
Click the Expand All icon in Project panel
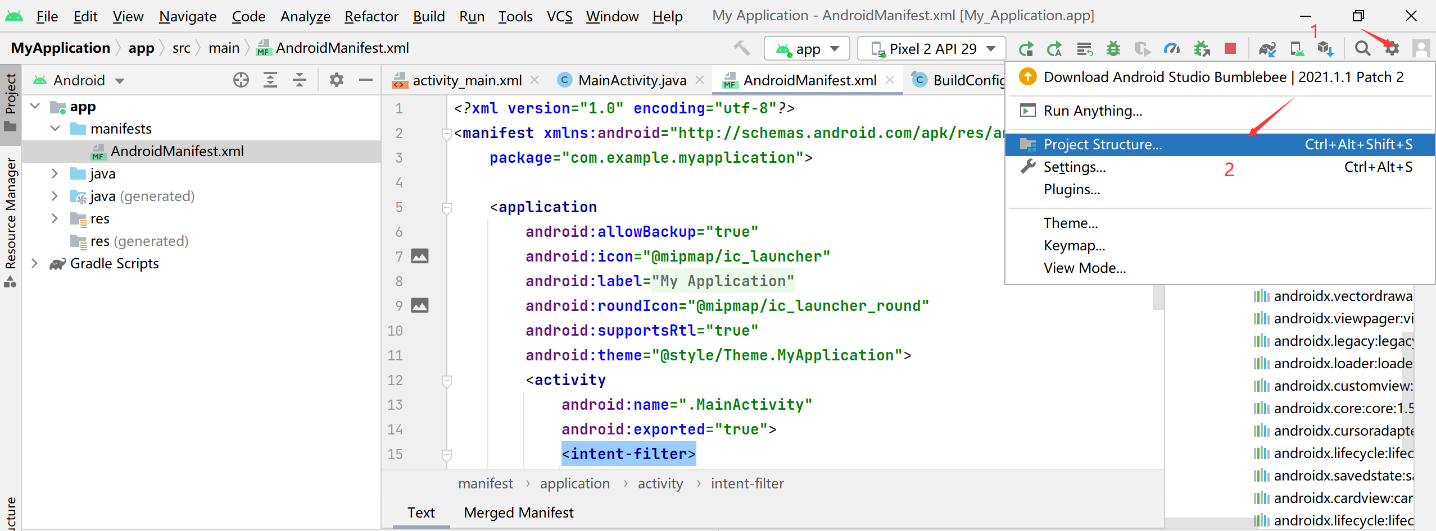point(270,80)
